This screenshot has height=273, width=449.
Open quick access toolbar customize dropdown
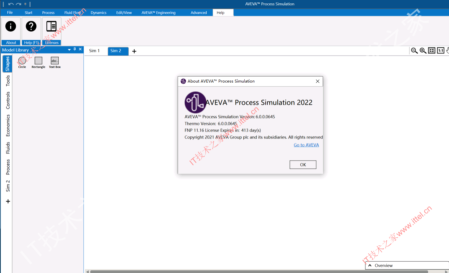pyautogui.click(x=25, y=4)
